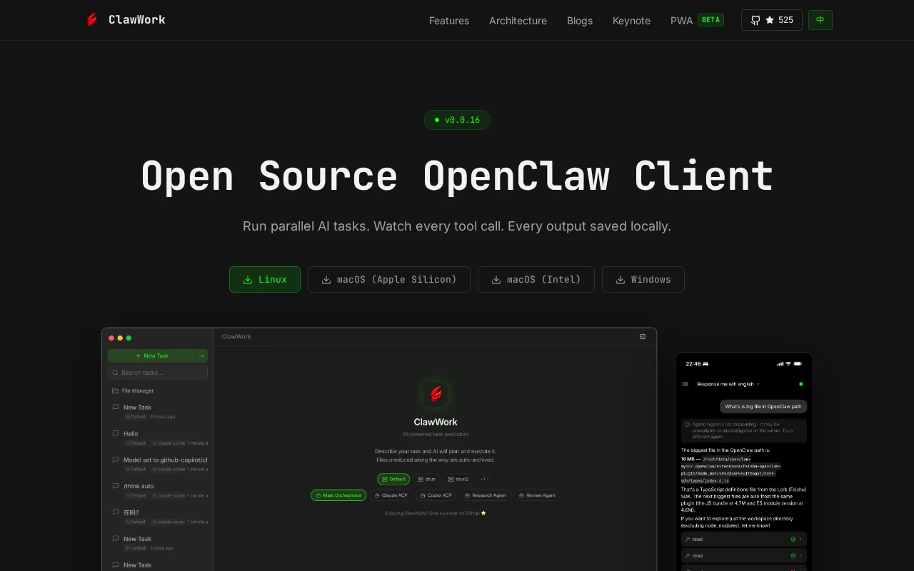Screen dimensions: 914x571
Task: Click the red ClawWork claw logo in navbar
Action: pyautogui.click(x=92, y=20)
